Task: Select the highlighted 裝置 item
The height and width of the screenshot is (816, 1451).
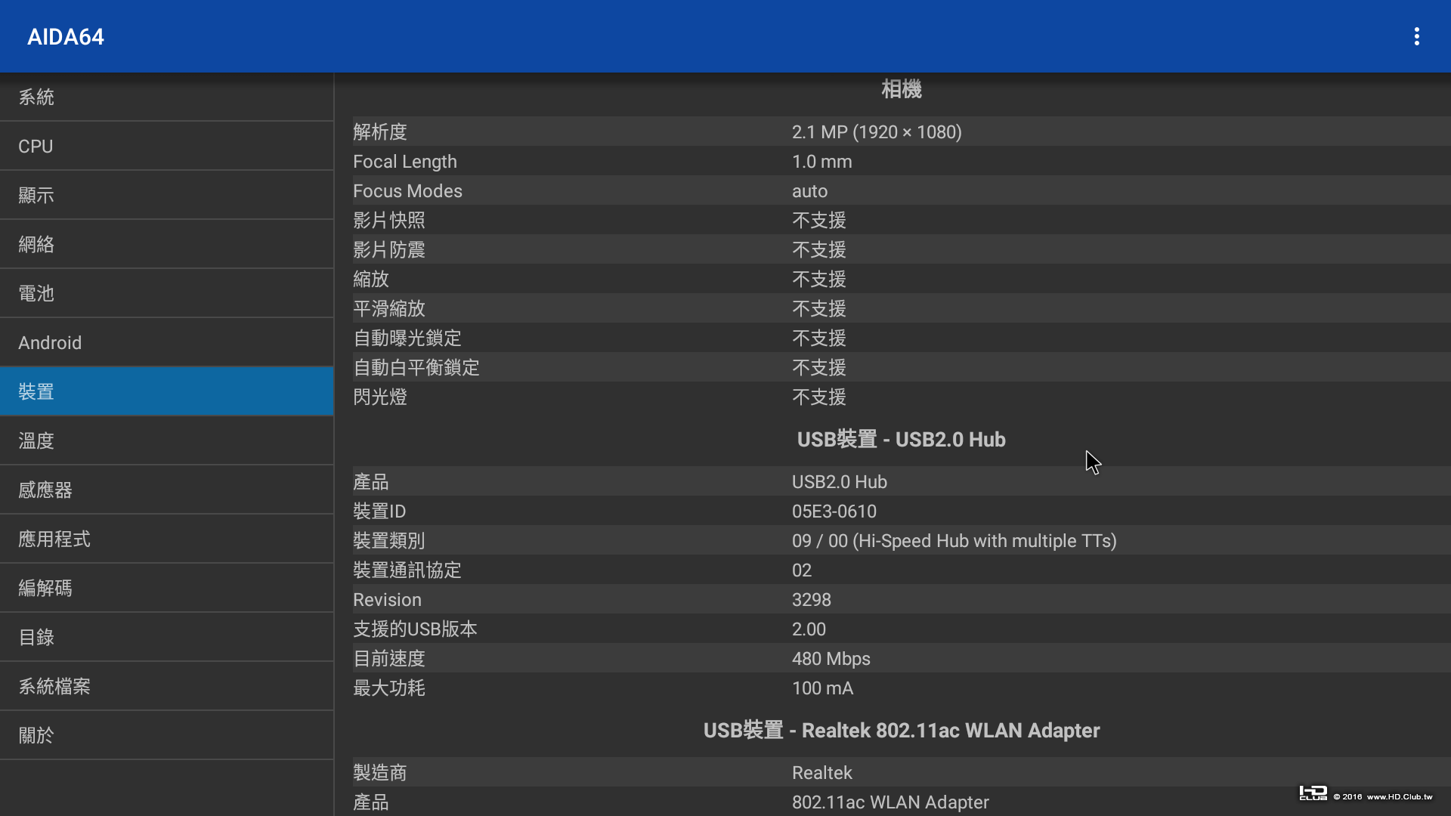Action: 166,391
